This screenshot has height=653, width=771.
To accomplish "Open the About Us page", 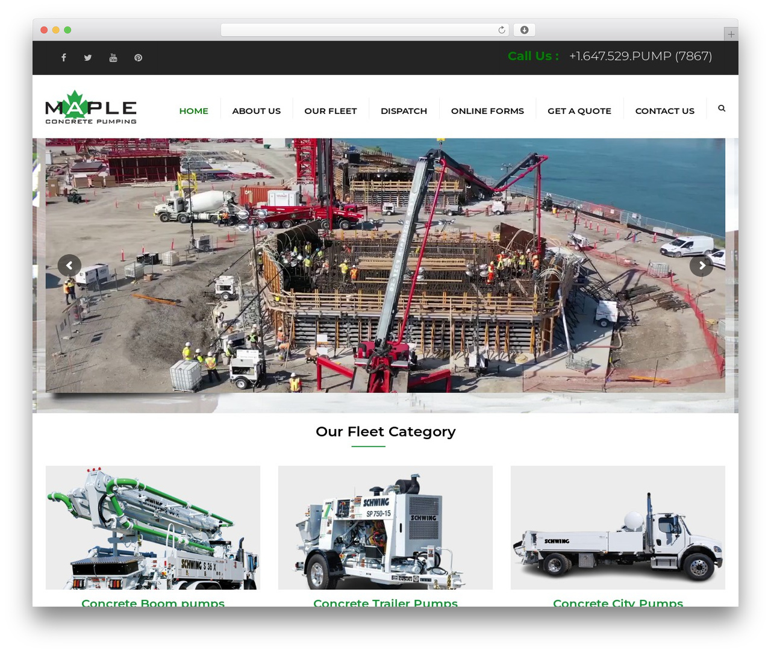I will pyautogui.click(x=257, y=111).
